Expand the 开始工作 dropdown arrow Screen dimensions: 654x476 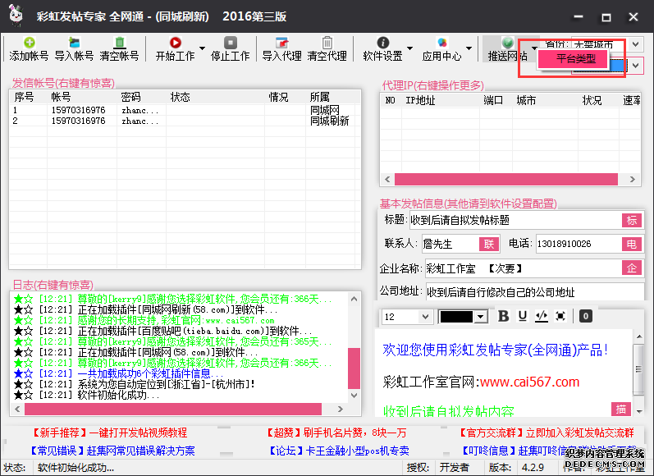click(203, 48)
